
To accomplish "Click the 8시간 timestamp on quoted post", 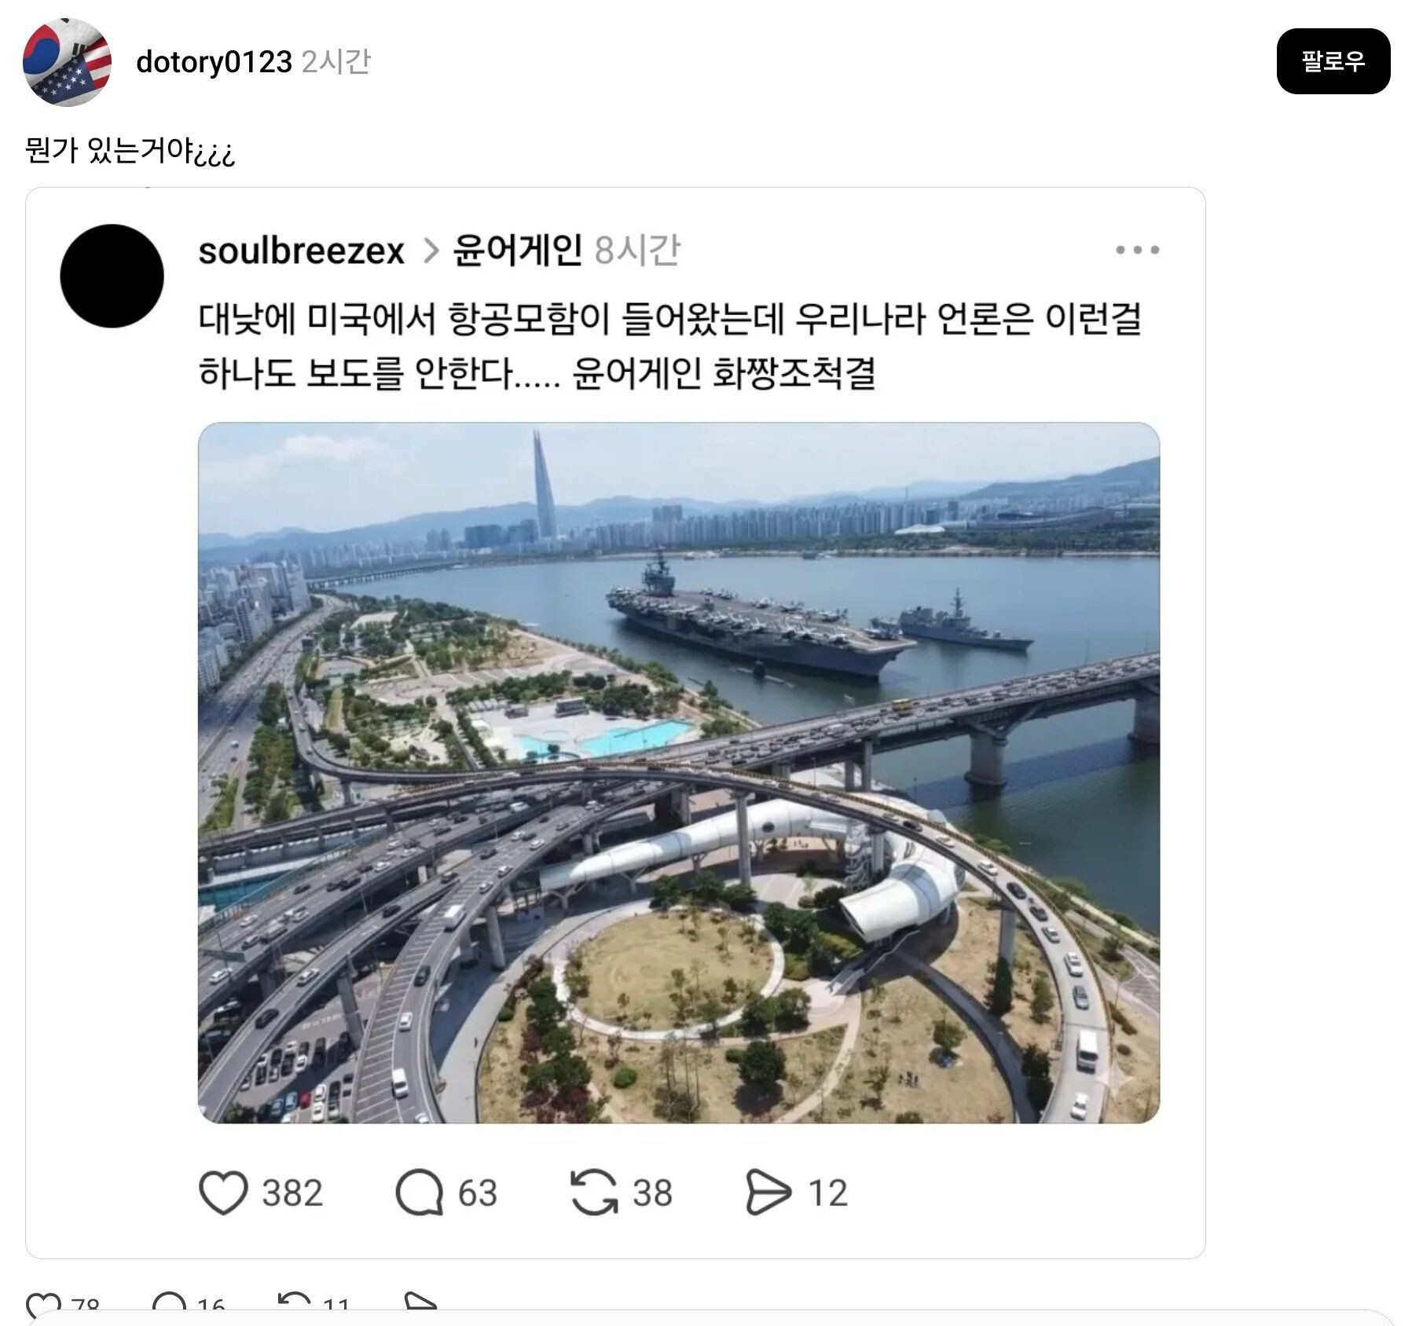I will tap(636, 251).
